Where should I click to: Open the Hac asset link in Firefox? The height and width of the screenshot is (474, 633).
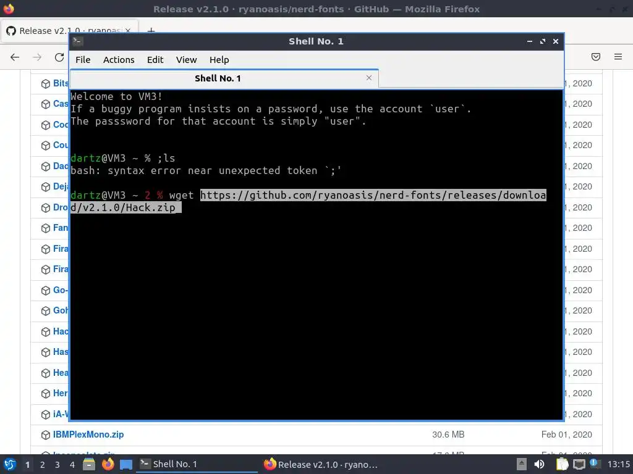[x=61, y=331]
